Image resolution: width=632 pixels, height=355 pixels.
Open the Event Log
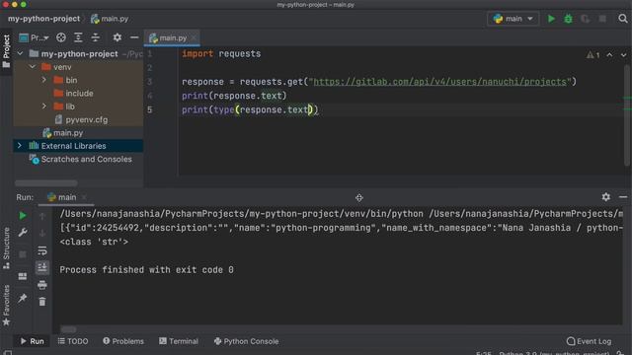[x=589, y=341]
